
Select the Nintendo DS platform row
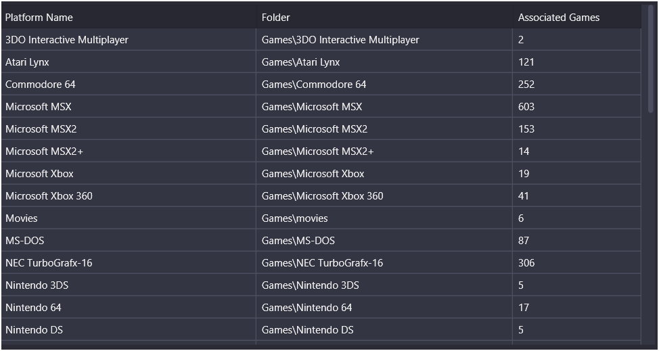pos(321,329)
